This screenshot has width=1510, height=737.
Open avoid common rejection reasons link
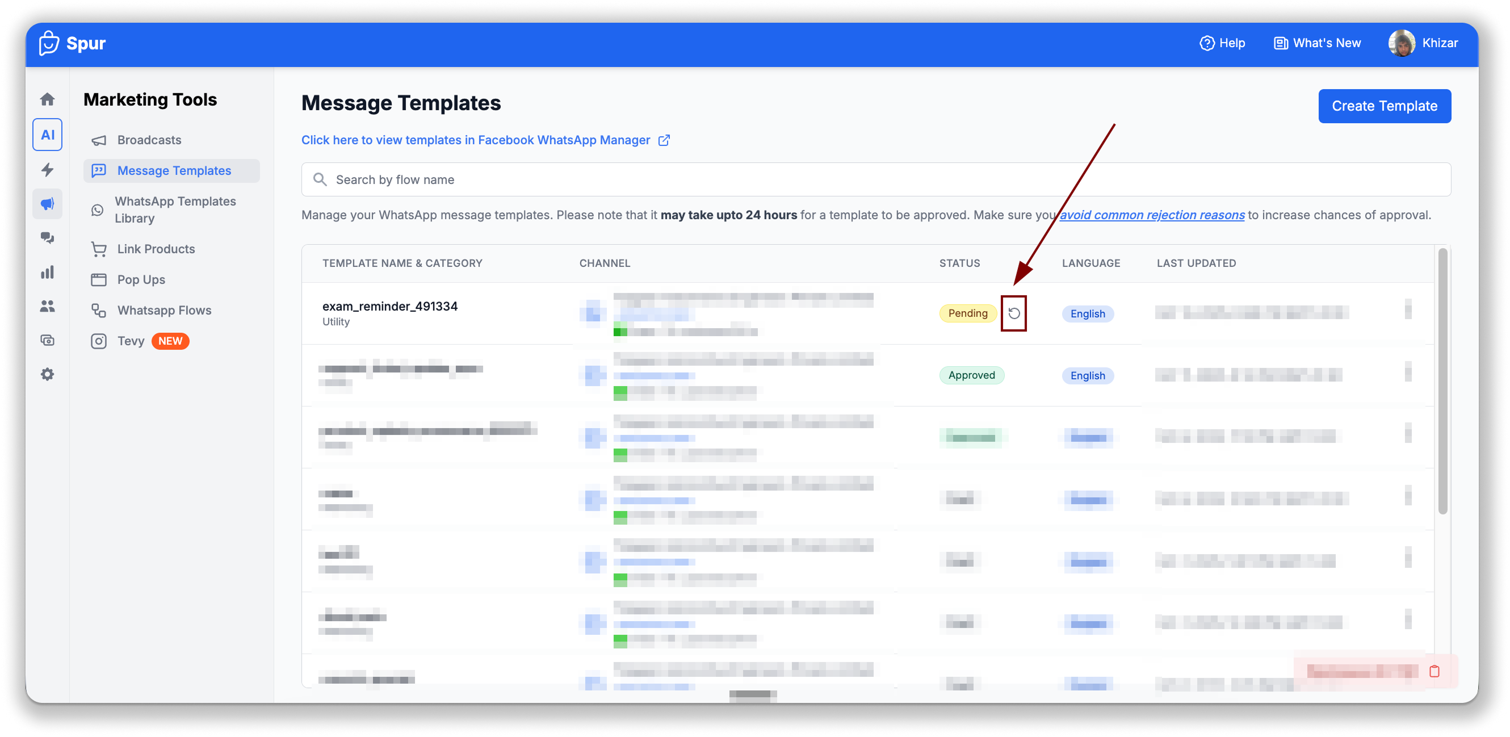[1151, 215]
